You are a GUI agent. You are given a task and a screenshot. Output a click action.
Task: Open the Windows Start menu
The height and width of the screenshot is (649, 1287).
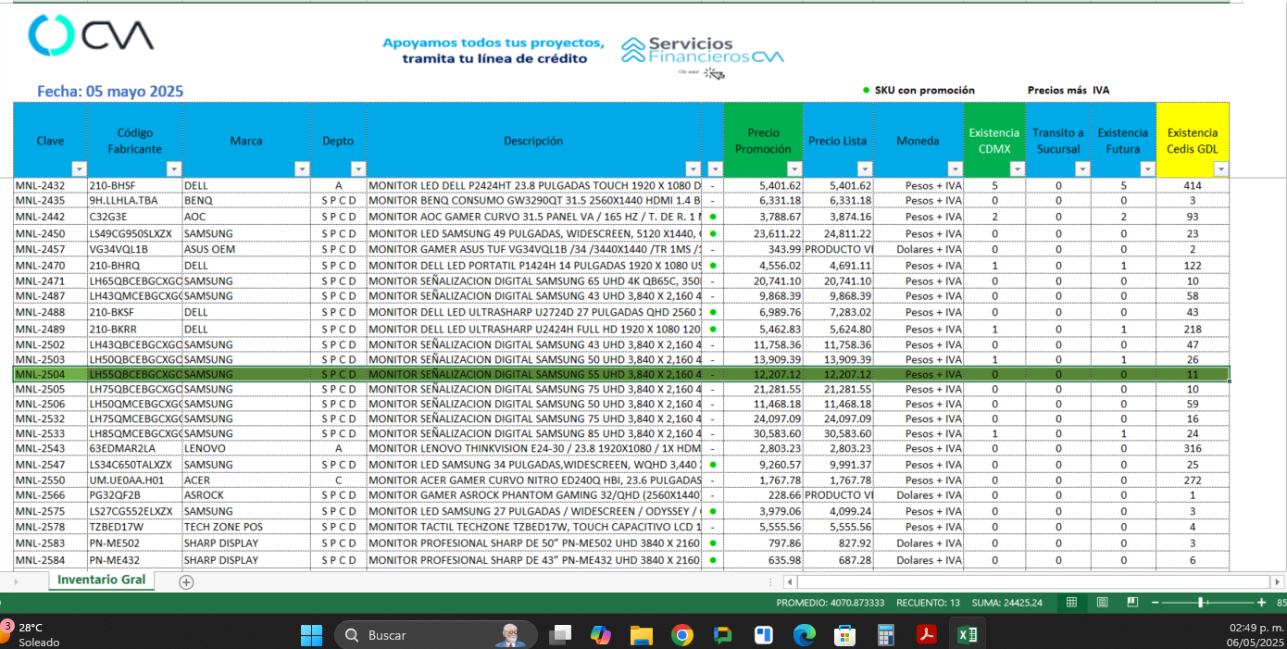311,635
